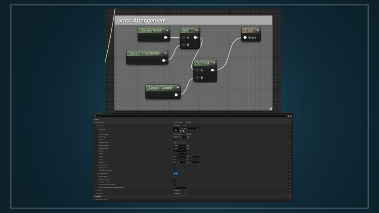This screenshot has width=379, height=213.
Task: Click the Grass Mesh thumbnail preview
Action: 176,130
